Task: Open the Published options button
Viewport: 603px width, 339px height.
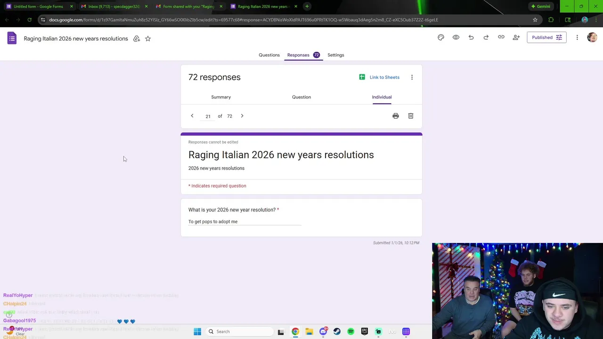Action: (546, 38)
